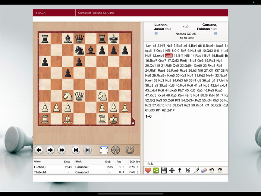261x196 pixels.
Task: Jump to the start of the game
Action: coord(76,150)
